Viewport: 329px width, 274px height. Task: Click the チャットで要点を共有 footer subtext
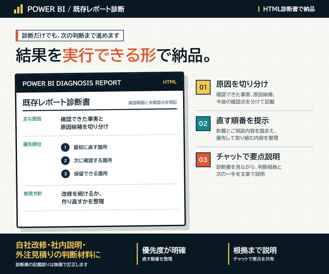(x=253, y=259)
